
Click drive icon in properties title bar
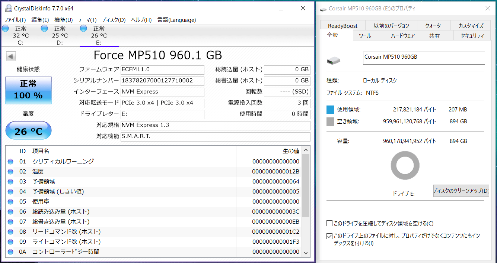pos(323,9)
